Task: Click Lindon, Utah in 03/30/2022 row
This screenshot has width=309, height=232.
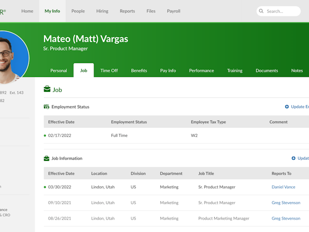Action: coord(103,187)
